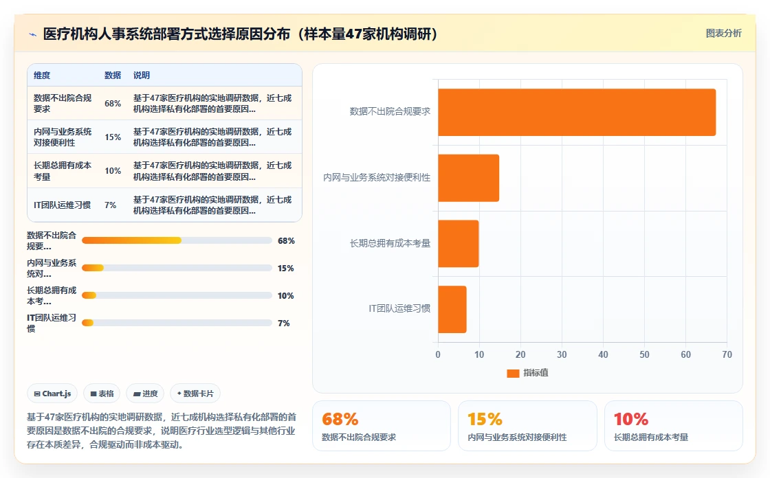Click the 长期总拥有成本考量 chart bar
The width and height of the screenshot is (770, 478).
458,243
